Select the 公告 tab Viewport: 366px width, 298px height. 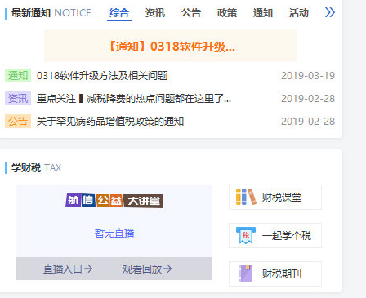tap(191, 13)
